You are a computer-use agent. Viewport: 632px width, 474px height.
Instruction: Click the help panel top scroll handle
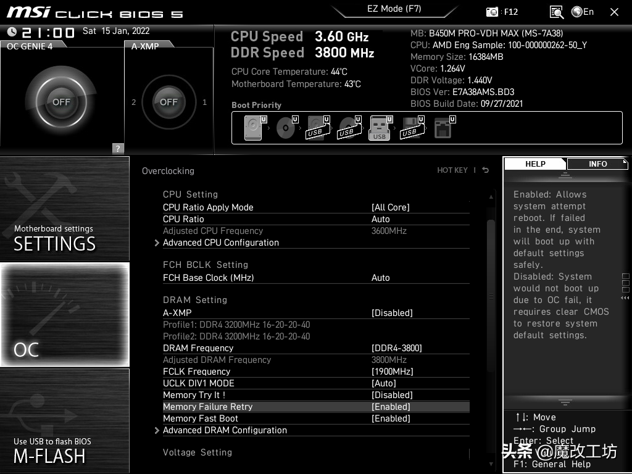click(565, 175)
